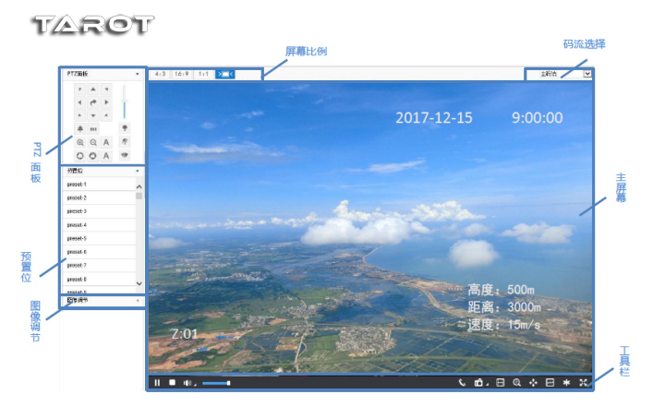The width and height of the screenshot is (665, 406).
Task: Mute audio with the speaker icon
Action: coord(187,383)
